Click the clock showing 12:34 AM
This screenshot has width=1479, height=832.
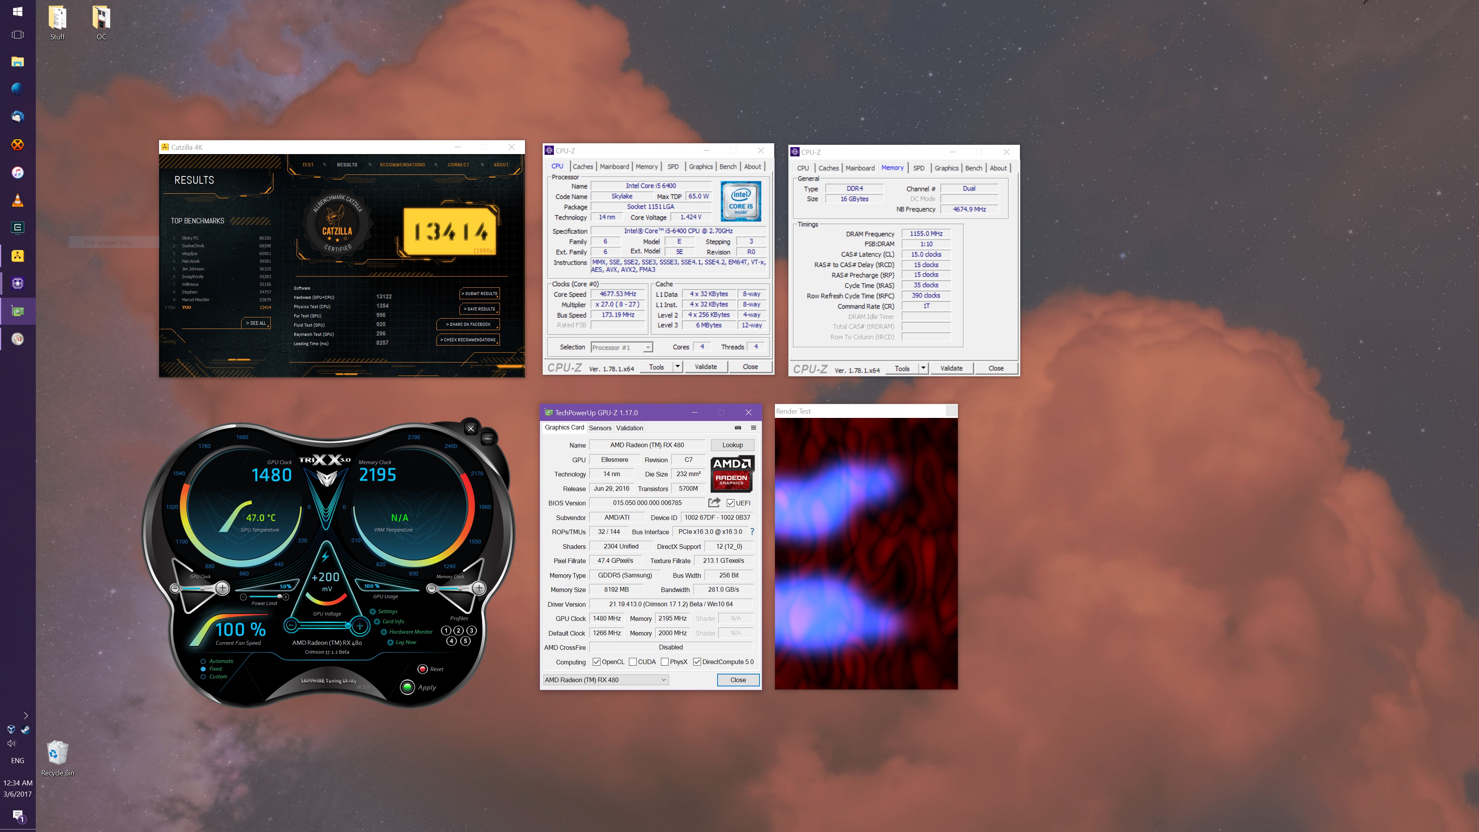pyautogui.click(x=18, y=783)
